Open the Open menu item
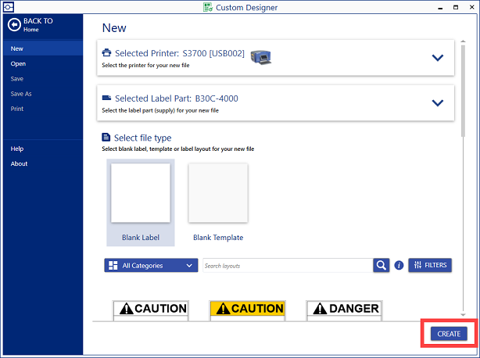This screenshot has height=358, width=480. 18,64
